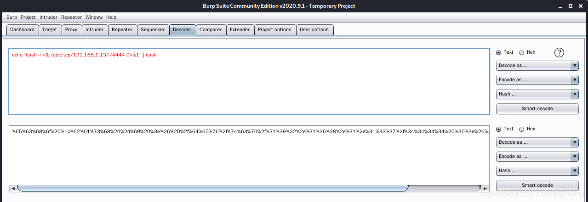
Task: Select Hex radio for the encoded output panel
Action: coord(521,129)
